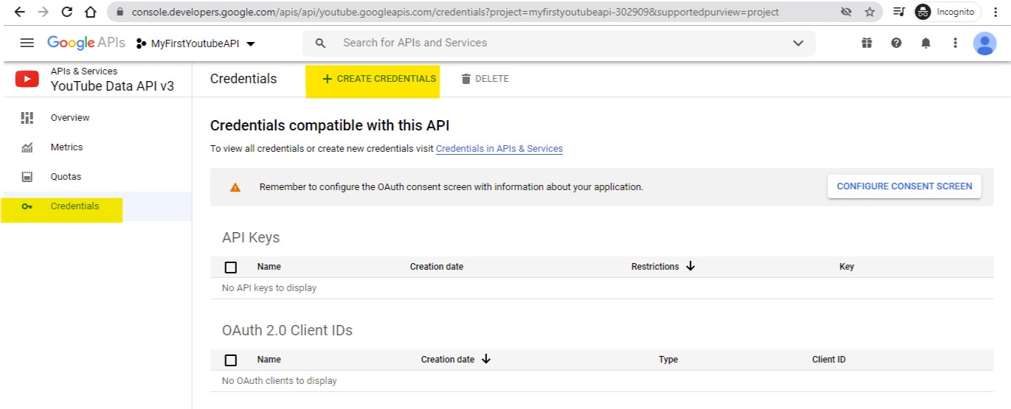
Task: Reload the page in browser
Action: point(66,13)
